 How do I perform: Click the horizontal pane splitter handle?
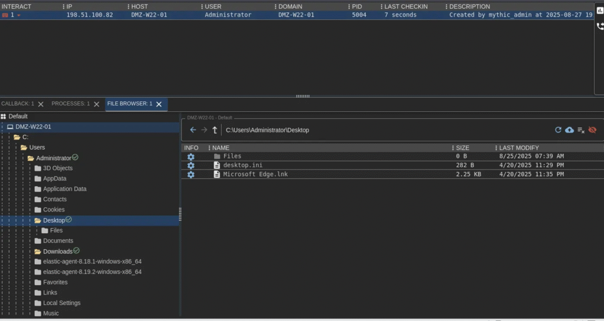point(303,96)
